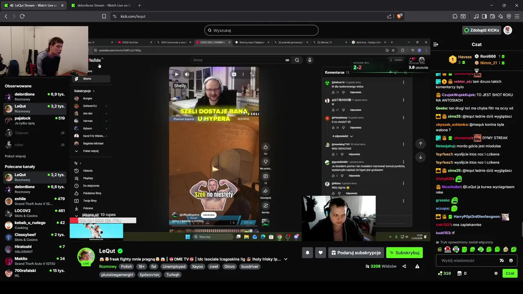Select the LeQut Stream browser tab
Viewport: 523px width, 294px height.
tap(33, 5)
